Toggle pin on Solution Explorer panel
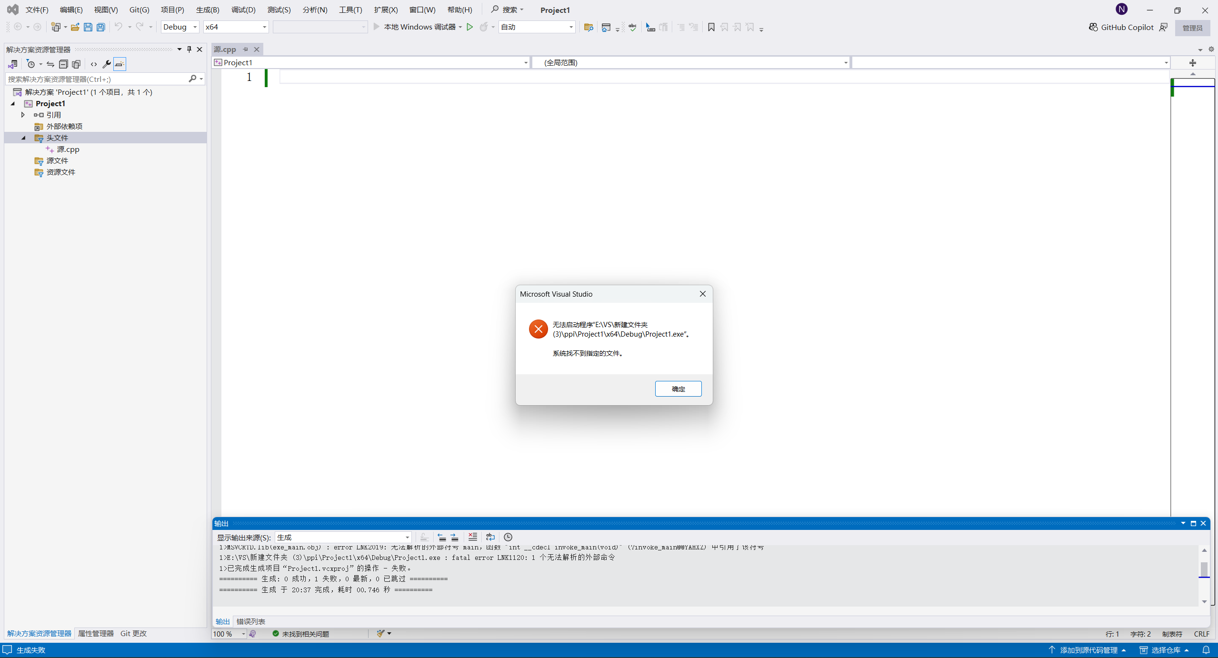Screen dimensions: 1218x658 tap(189, 49)
